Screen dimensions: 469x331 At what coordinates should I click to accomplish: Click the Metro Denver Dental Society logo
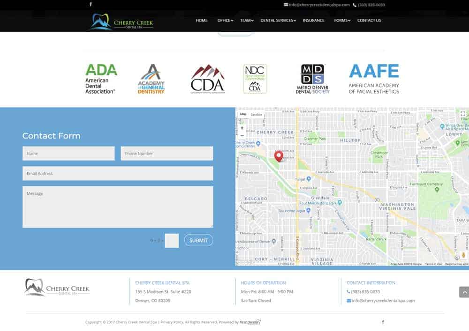point(312,79)
